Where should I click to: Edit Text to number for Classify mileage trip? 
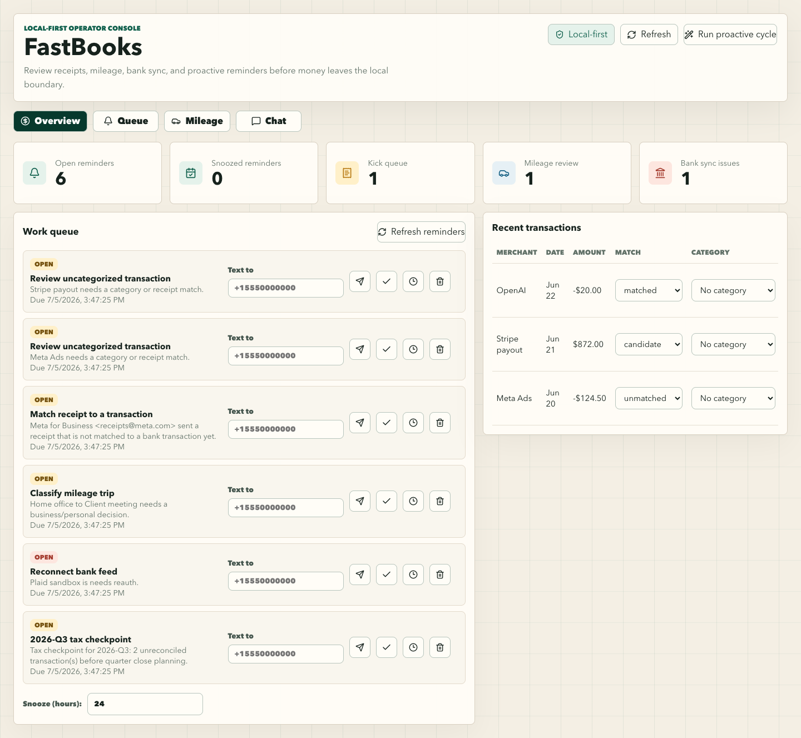pos(286,508)
